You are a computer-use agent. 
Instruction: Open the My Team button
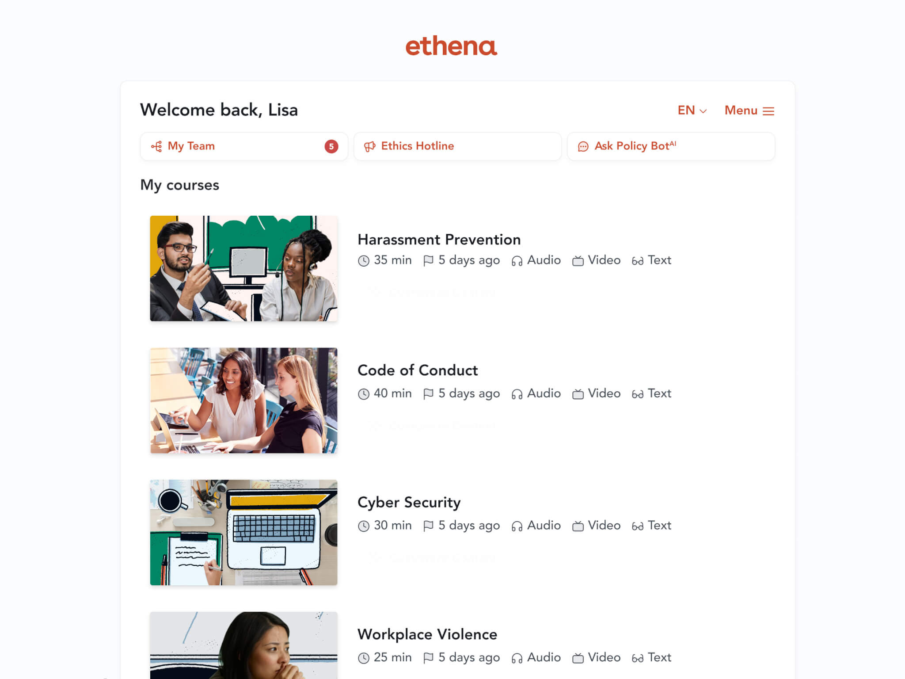244,146
